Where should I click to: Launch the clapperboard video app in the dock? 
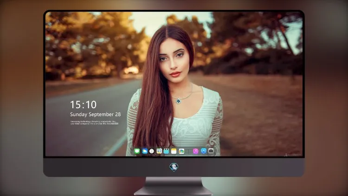(166, 151)
